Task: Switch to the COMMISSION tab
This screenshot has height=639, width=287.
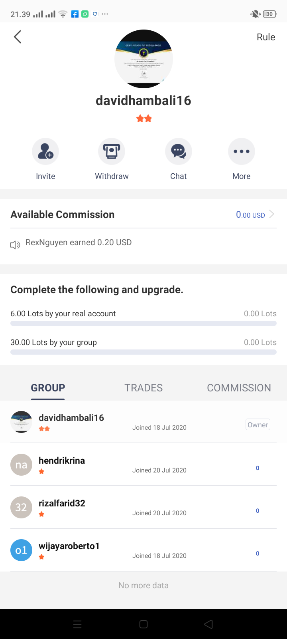Action: pos(239,388)
